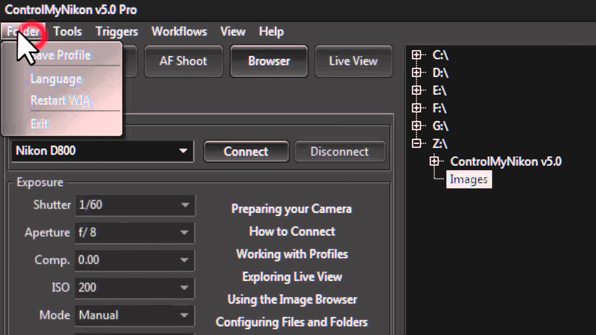The image size is (596, 335).
Task: Click the AF Shoot button
Action: point(183,61)
